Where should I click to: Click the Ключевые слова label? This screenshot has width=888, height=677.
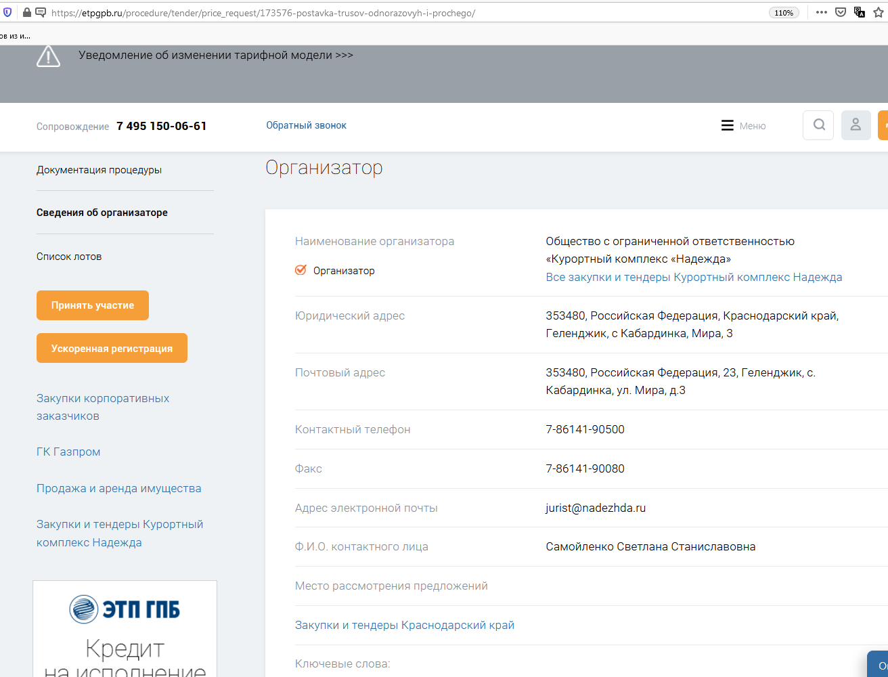342,663
